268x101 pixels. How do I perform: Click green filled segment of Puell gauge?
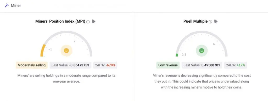pos(177,55)
